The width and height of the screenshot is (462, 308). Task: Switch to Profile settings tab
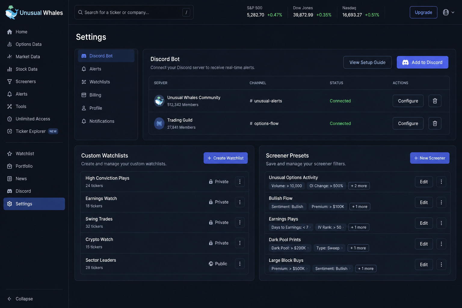(x=106, y=108)
